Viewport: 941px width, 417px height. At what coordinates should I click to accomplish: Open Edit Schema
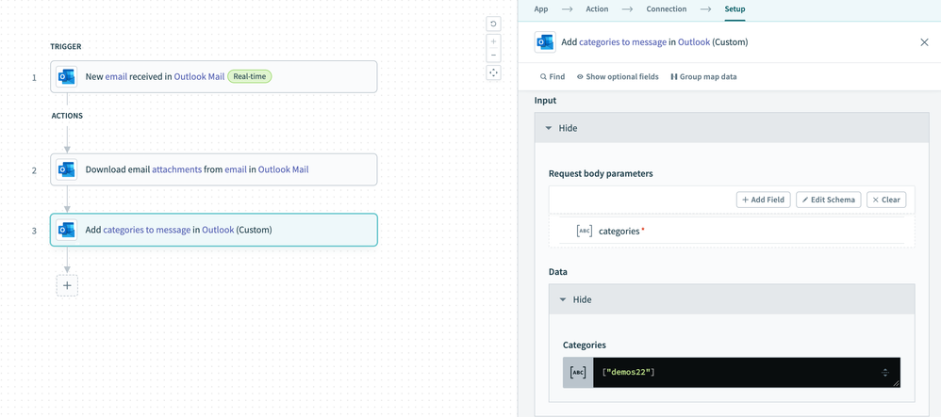tap(828, 200)
